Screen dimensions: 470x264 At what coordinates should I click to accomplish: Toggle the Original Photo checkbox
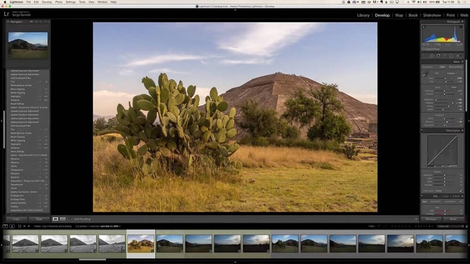[423, 49]
